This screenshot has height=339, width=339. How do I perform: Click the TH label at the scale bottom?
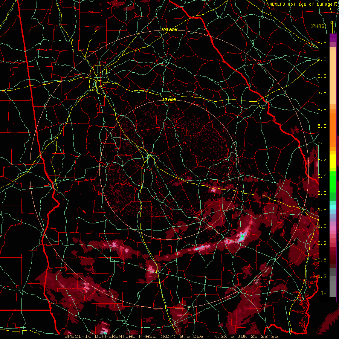324,293
